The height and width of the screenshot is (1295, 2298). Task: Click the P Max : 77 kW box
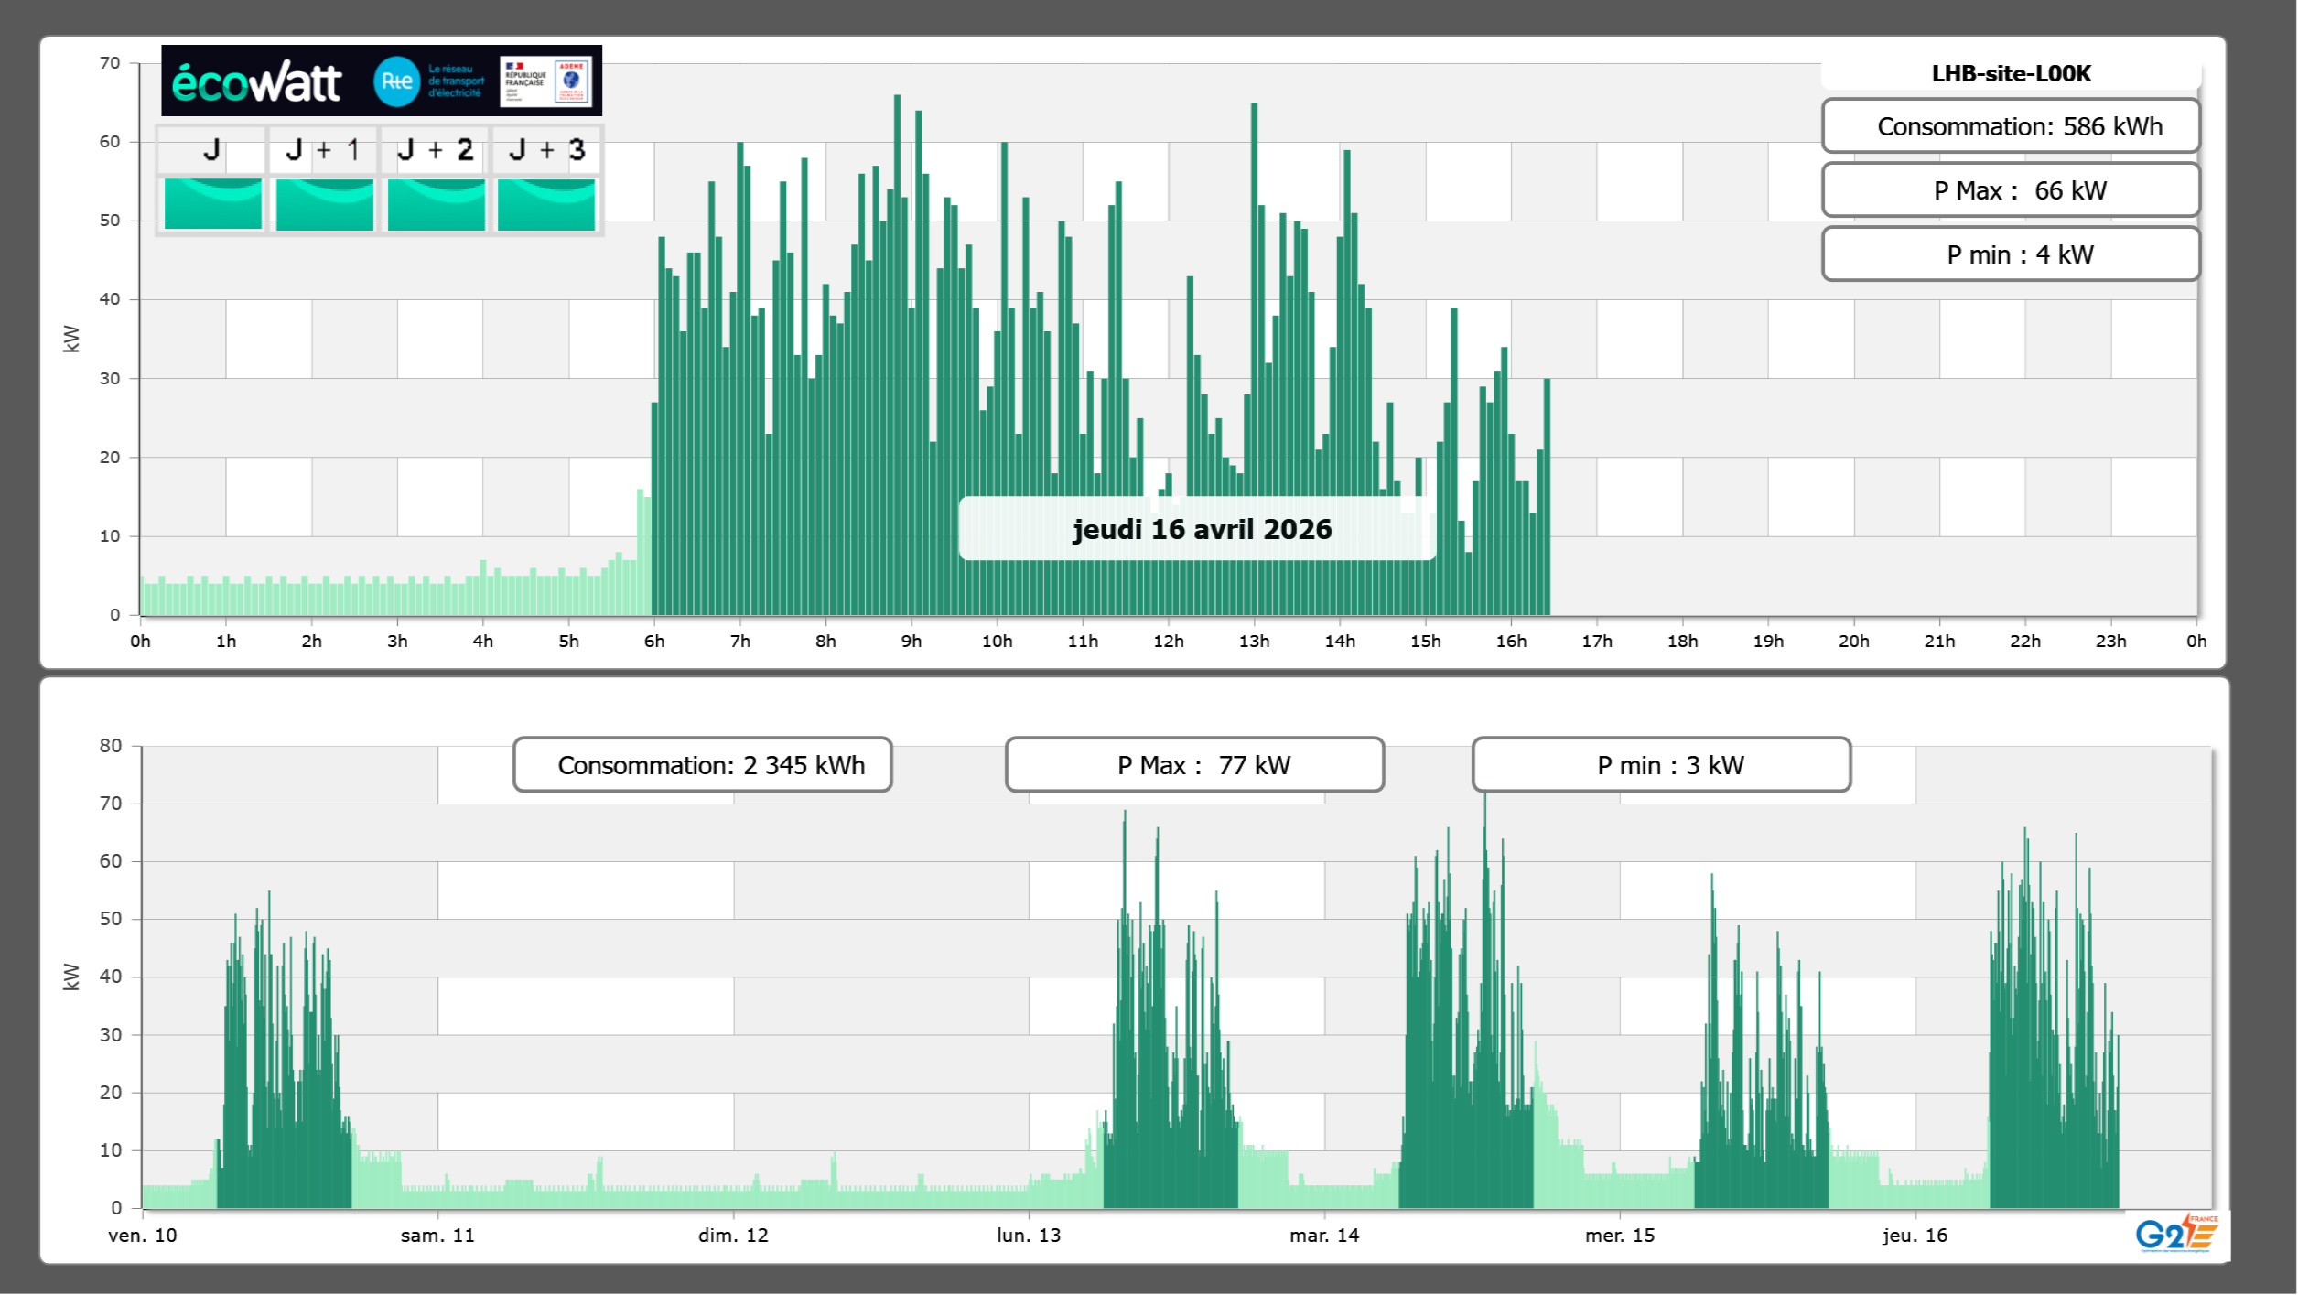coord(1194,765)
